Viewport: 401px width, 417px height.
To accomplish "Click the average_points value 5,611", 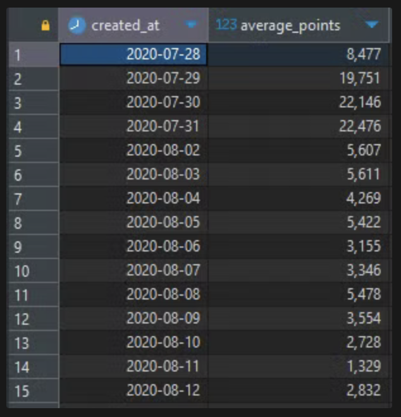I will tap(299, 174).
